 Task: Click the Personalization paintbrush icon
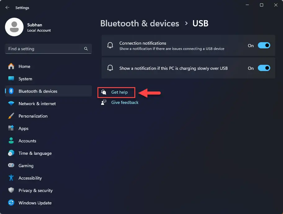tap(11, 116)
